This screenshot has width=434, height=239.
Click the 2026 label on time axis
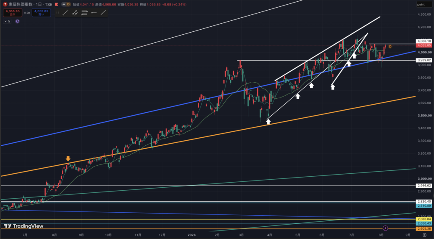click(x=192, y=235)
